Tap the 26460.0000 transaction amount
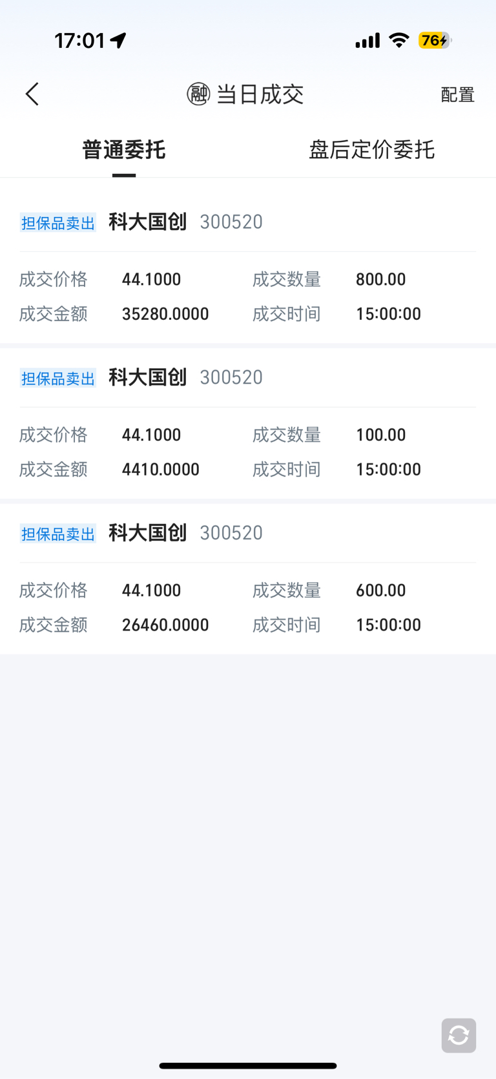Screen dimensions: 496x1079 click(x=165, y=625)
